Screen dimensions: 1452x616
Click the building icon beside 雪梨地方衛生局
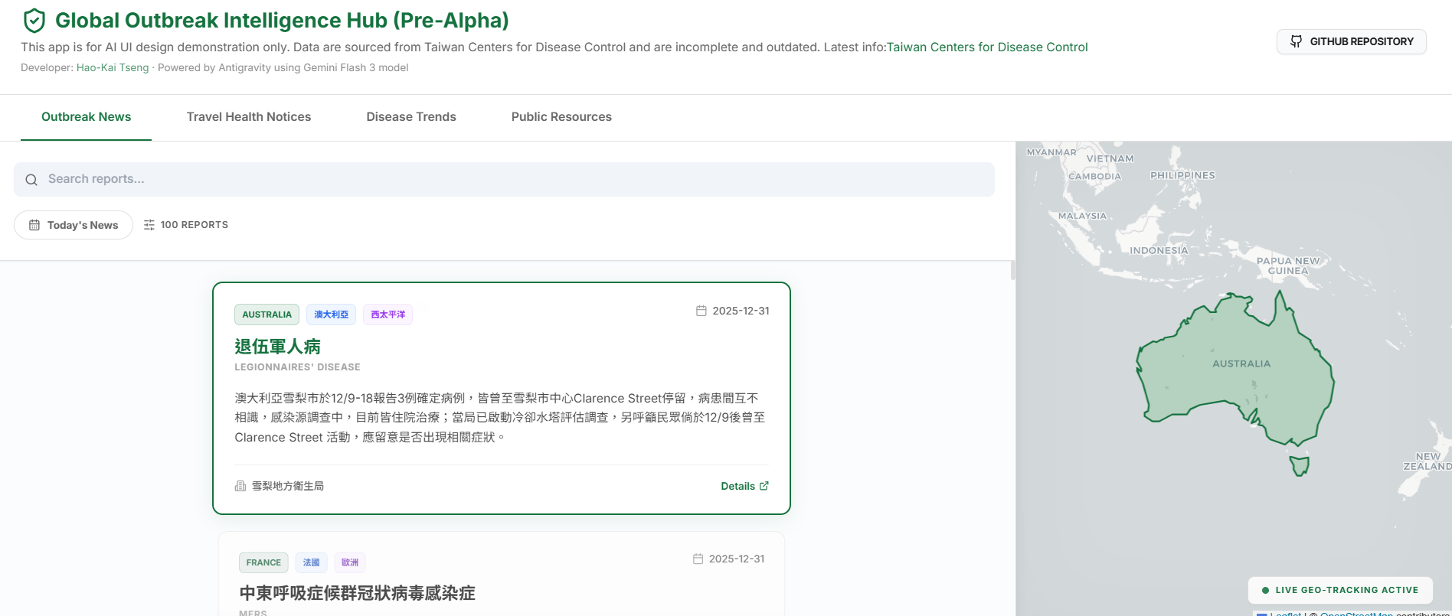click(x=240, y=486)
